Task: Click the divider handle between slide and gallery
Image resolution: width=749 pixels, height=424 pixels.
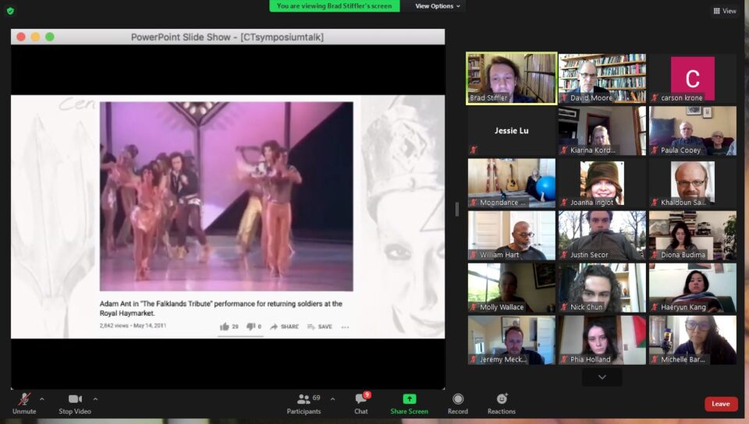Action: click(456, 209)
